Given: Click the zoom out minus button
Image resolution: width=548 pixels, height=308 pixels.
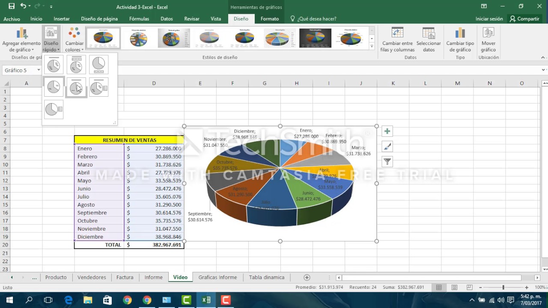Looking at the screenshot, I should (480, 287).
